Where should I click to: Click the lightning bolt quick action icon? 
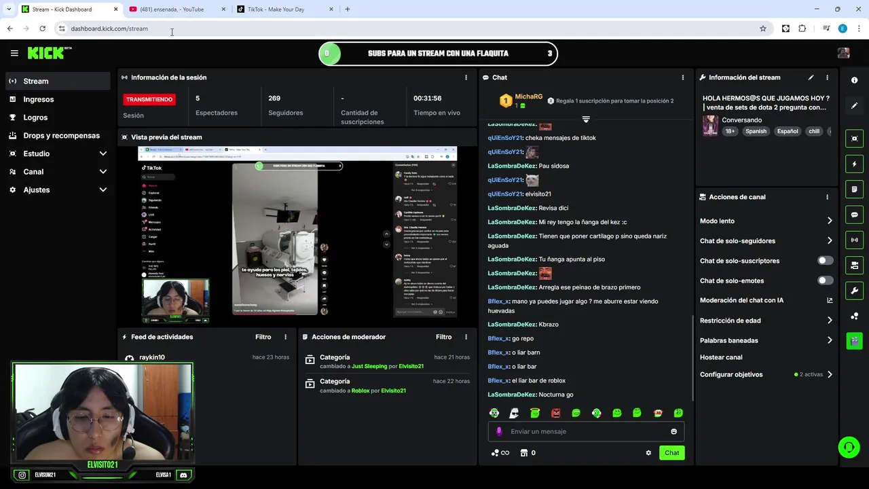pyautogui.click(x=854, y=164)
